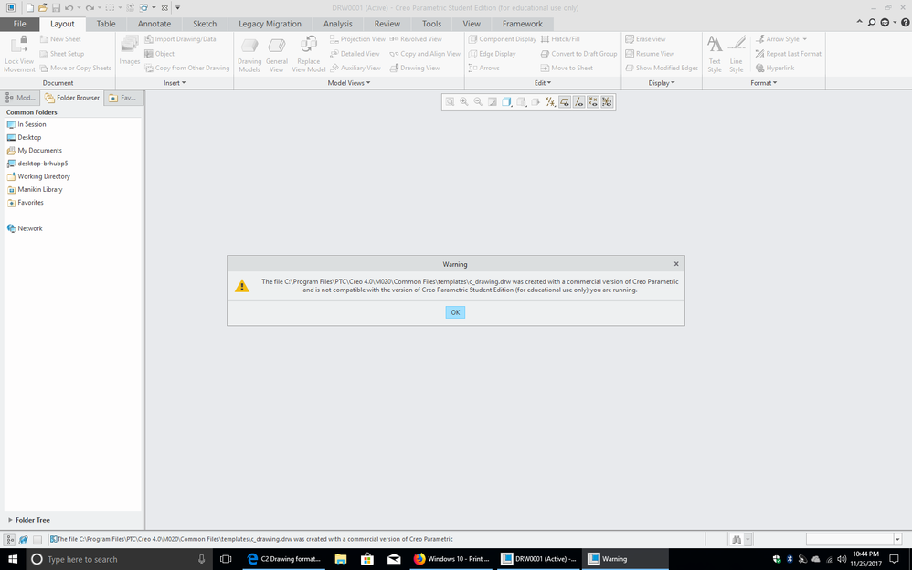
Task: Click the New file icon in quick access toolbar
Action: pos(29,7)
